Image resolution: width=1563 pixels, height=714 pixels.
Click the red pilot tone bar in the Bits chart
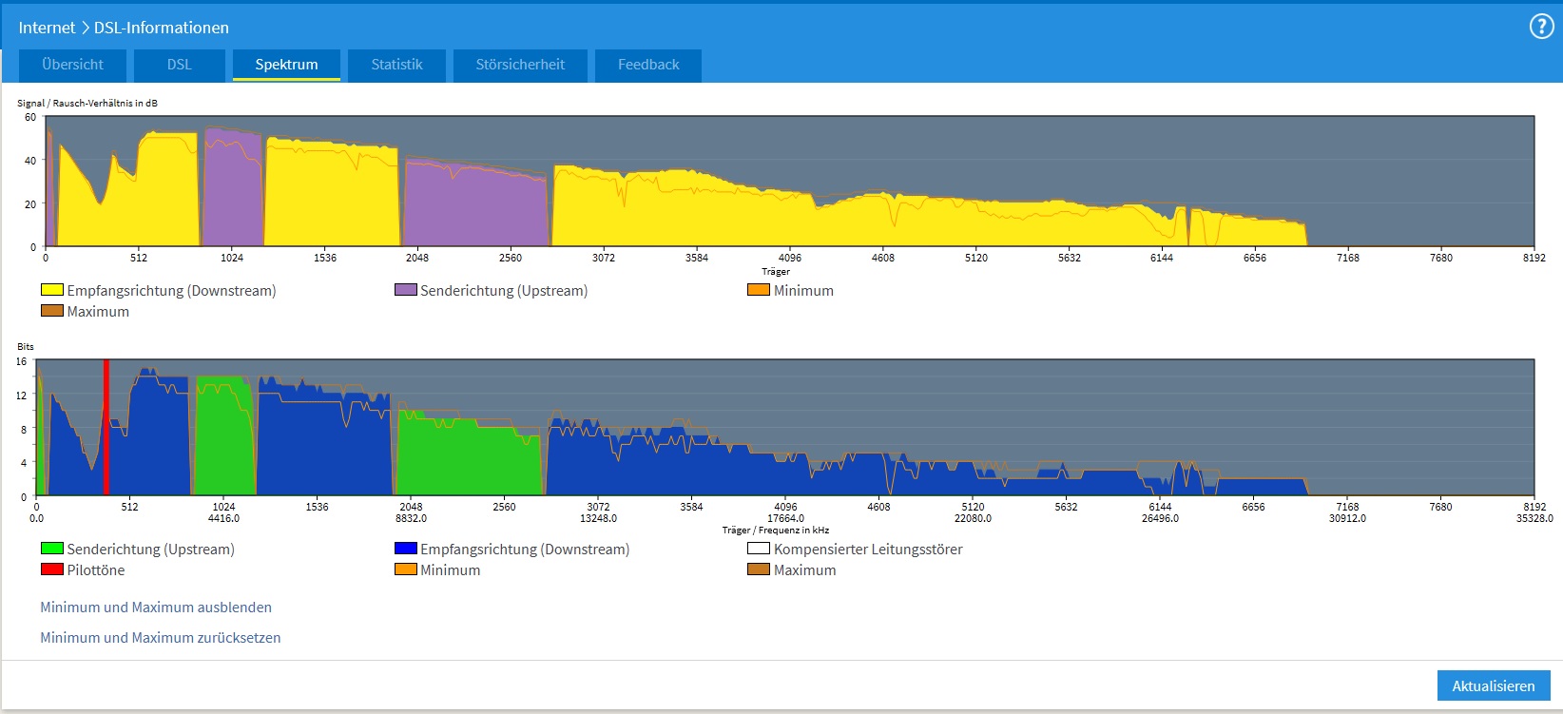click(106, 428)
